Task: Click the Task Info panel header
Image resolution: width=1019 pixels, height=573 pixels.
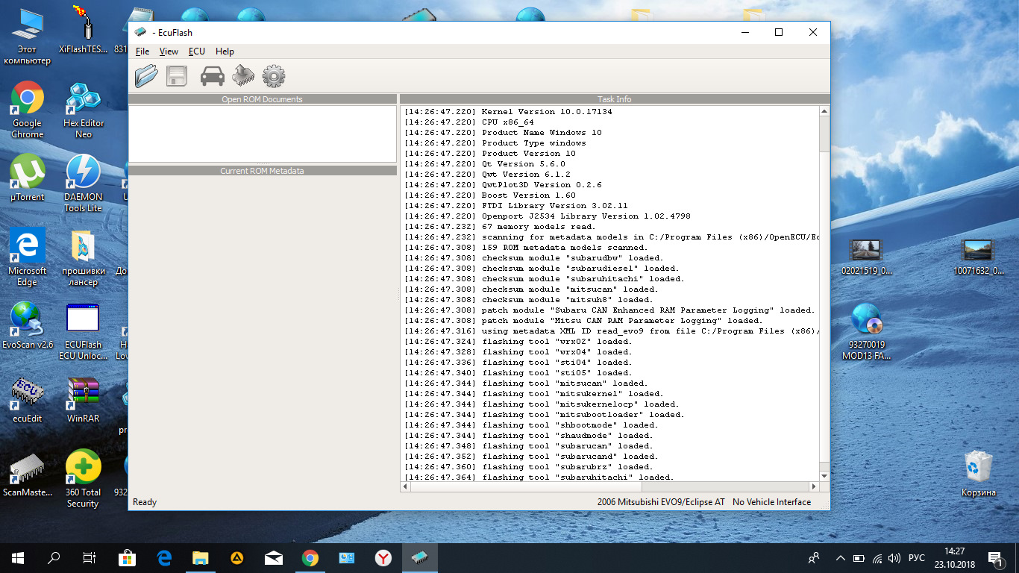Action: [615, 99]
